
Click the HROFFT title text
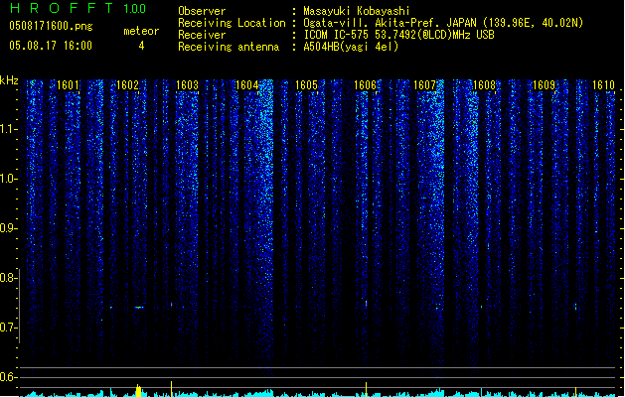pyautogui.click(x=62, y=8)
